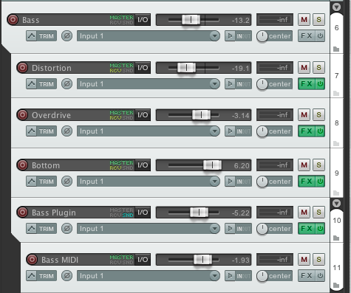Collapse the Bass folder track 6 arrow
This screenshot has height=293, width=351.
tap(336, 7)
